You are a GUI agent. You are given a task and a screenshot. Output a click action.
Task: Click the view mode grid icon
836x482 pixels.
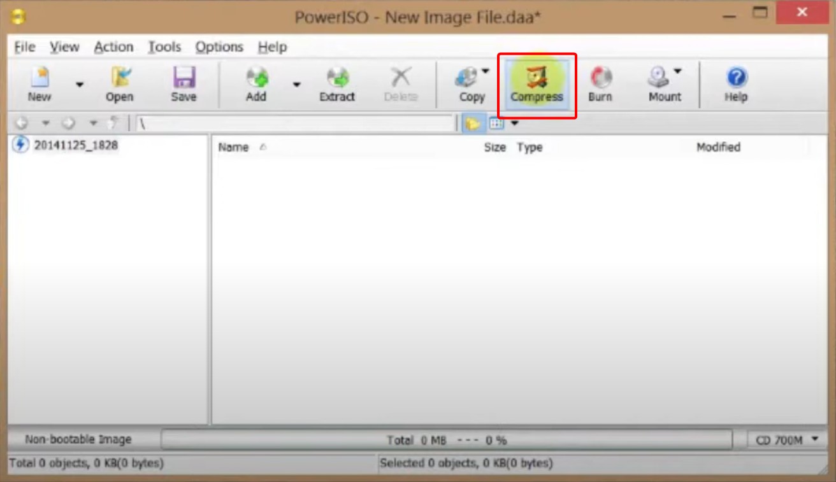point(496,124)
